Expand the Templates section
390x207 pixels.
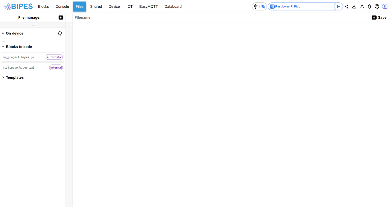(x=3, y=78)
